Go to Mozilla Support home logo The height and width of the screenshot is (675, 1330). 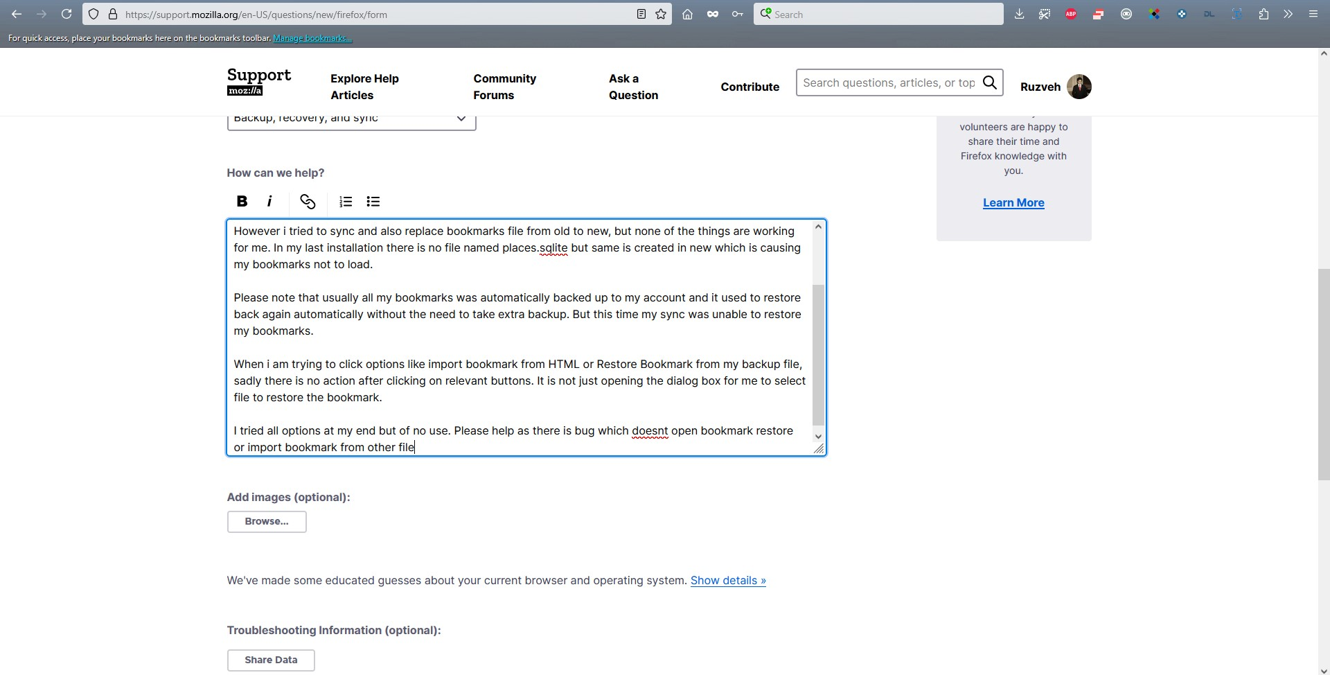click(x=259, y=81)
